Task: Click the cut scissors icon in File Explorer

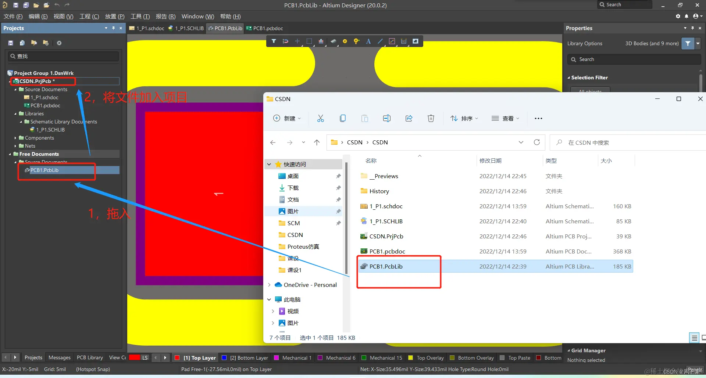Action: coord(321,118)
